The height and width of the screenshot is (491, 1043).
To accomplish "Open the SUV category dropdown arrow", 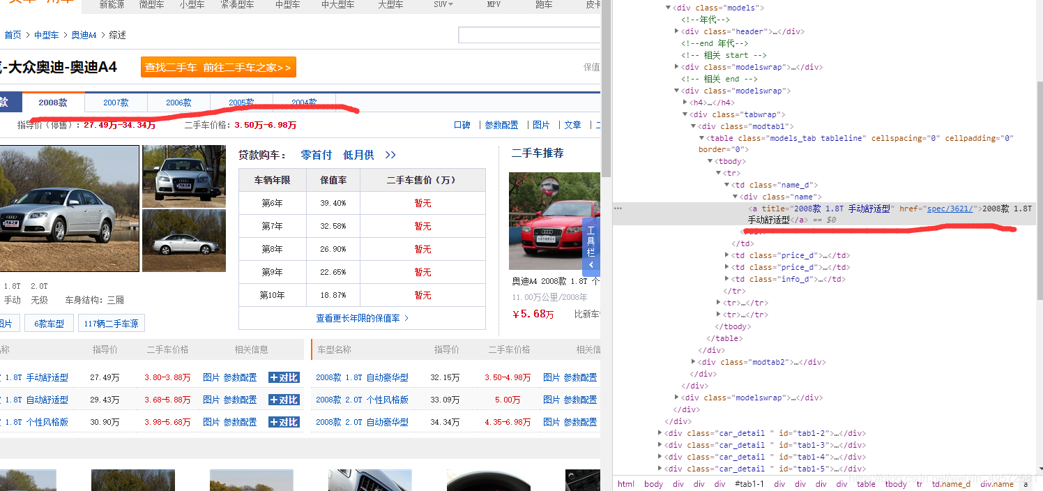I will [450, 5].
